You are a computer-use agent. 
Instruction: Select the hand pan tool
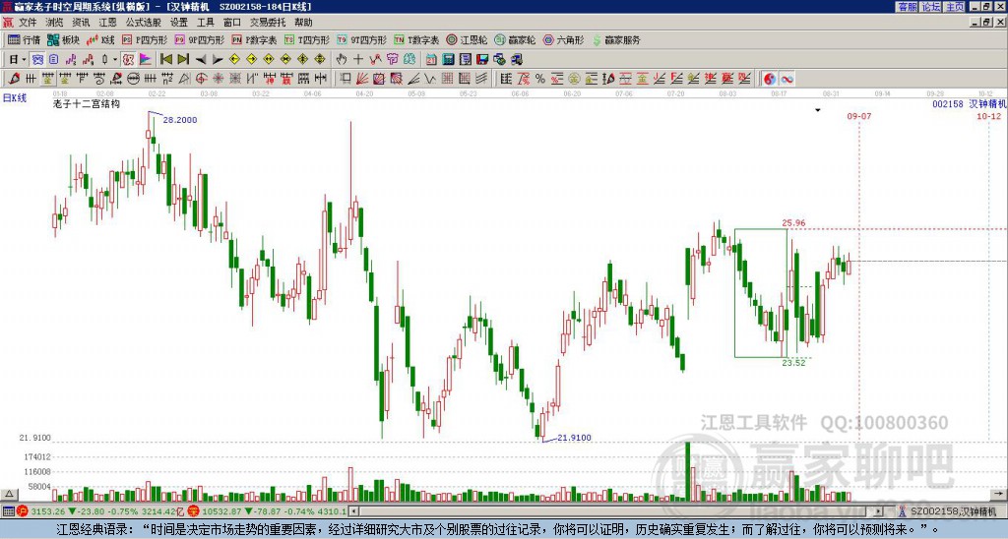pyautogui.click(x=342, y=60)
